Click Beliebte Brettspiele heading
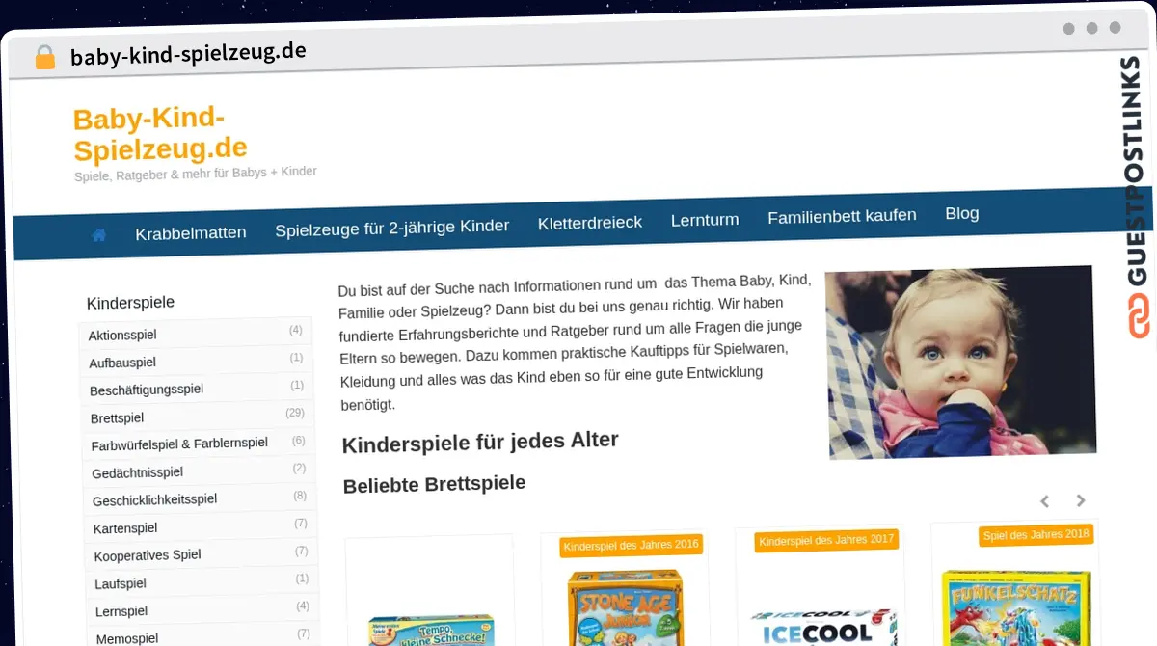This screenshot has height=646, width=1157. coord(434,483)
